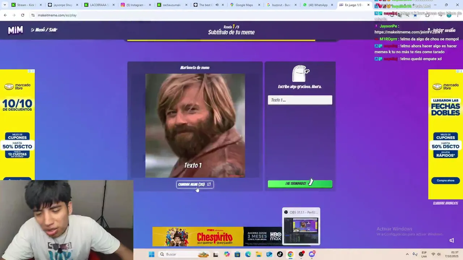Switch to the Stream - Kick tab
Screen dimensions: 463x260
click(x=26, y=5)
